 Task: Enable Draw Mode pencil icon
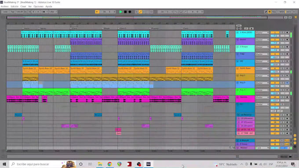pos(266,12)
